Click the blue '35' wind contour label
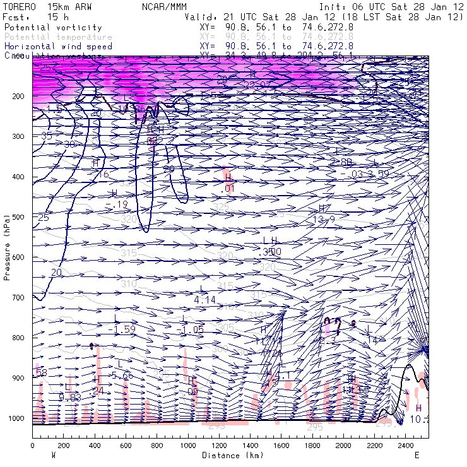Image resolution: width=467 pixels, height=467 pixels. 47,136
